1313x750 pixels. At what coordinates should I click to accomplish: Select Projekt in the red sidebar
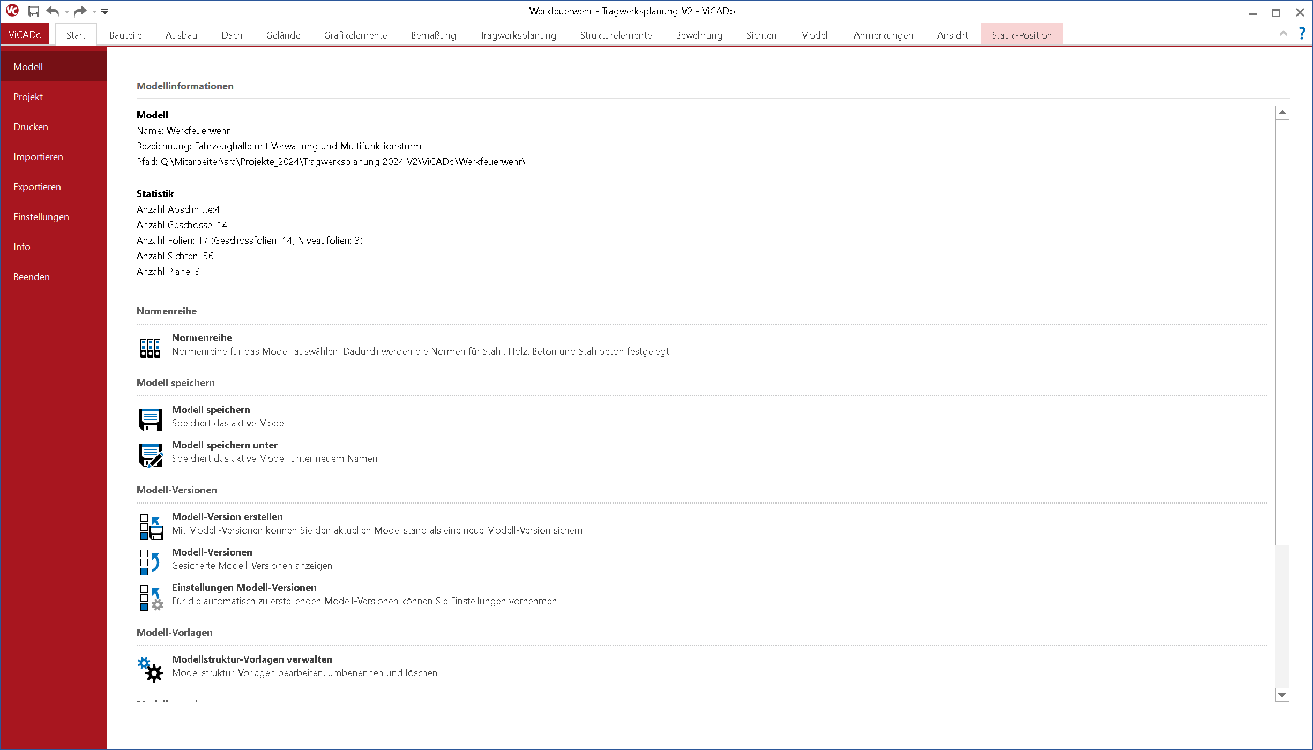click(54, 96)
